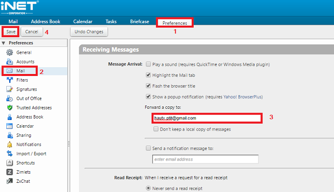Click the ZxChat icon
334x192 pixels.
(x=10, y=181)
